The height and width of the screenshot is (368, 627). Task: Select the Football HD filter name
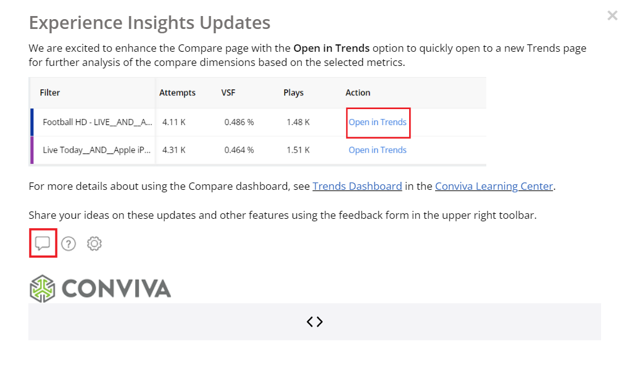click(x=98, y=122)
